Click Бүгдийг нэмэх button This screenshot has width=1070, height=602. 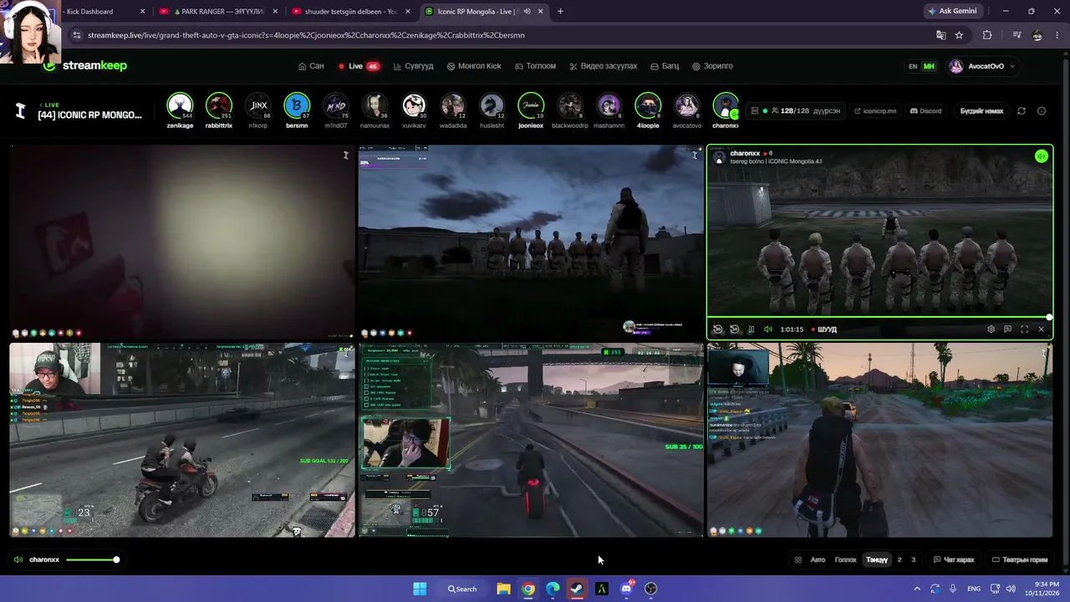(x=981, y=111)
